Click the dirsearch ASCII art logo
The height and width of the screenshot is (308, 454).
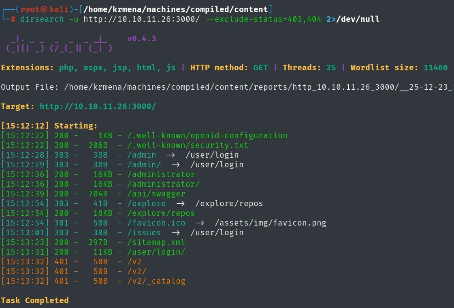(x=60, y=43)
